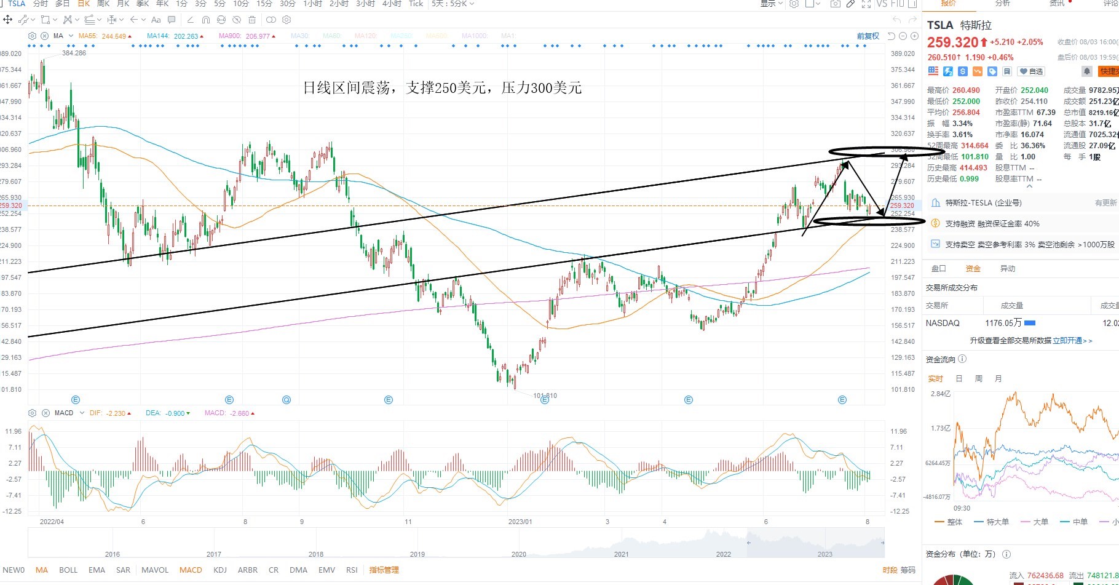Delete drawings using the trash icon
Viewport: 1119px width, 585px height.
(x=252, y=20)
